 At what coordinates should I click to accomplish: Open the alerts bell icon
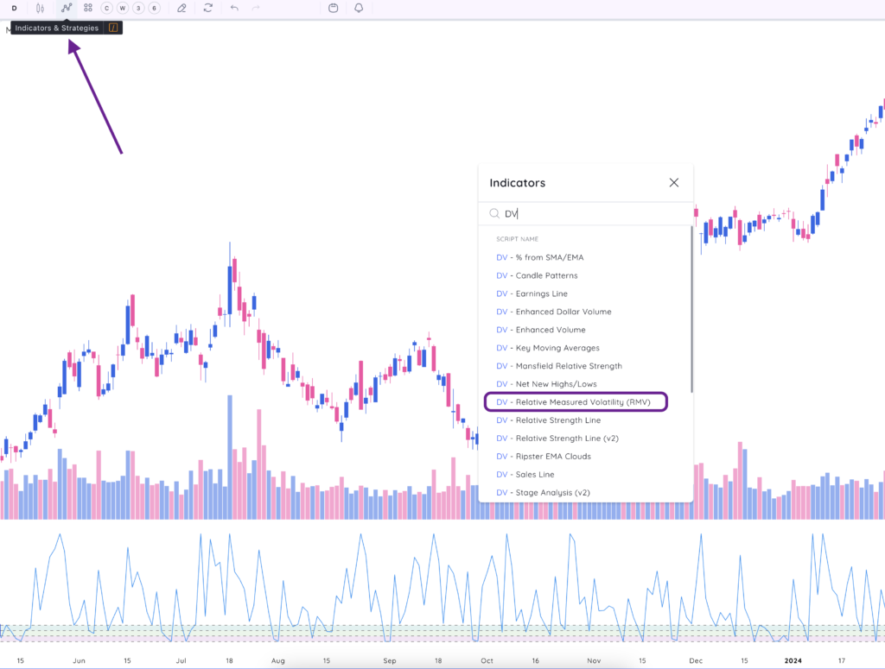(x=358, y=9)
